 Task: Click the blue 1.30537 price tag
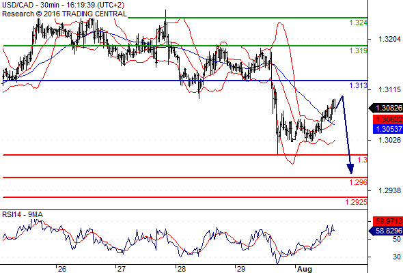coord(388,129)
